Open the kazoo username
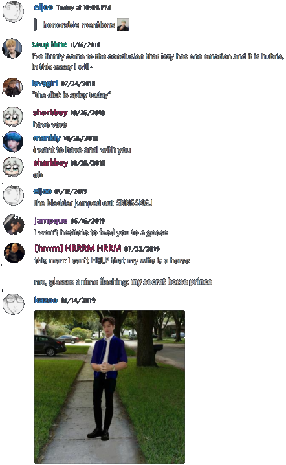The width and height of the screenshot is (286, 465). (46, 300)
